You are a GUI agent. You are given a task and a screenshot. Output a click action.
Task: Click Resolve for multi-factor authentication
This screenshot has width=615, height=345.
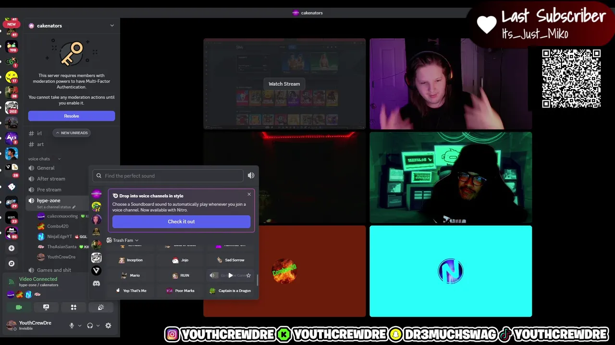coord(72,116)
